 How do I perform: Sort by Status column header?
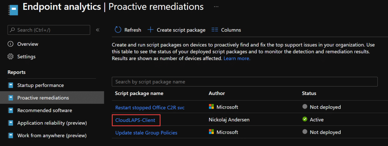(309, 93)
